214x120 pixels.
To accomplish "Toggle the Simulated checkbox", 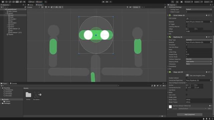I will (187, 45).
